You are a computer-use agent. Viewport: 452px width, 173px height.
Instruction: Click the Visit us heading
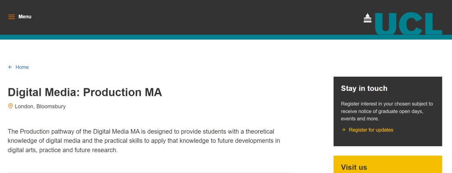[x=354, y=167]
